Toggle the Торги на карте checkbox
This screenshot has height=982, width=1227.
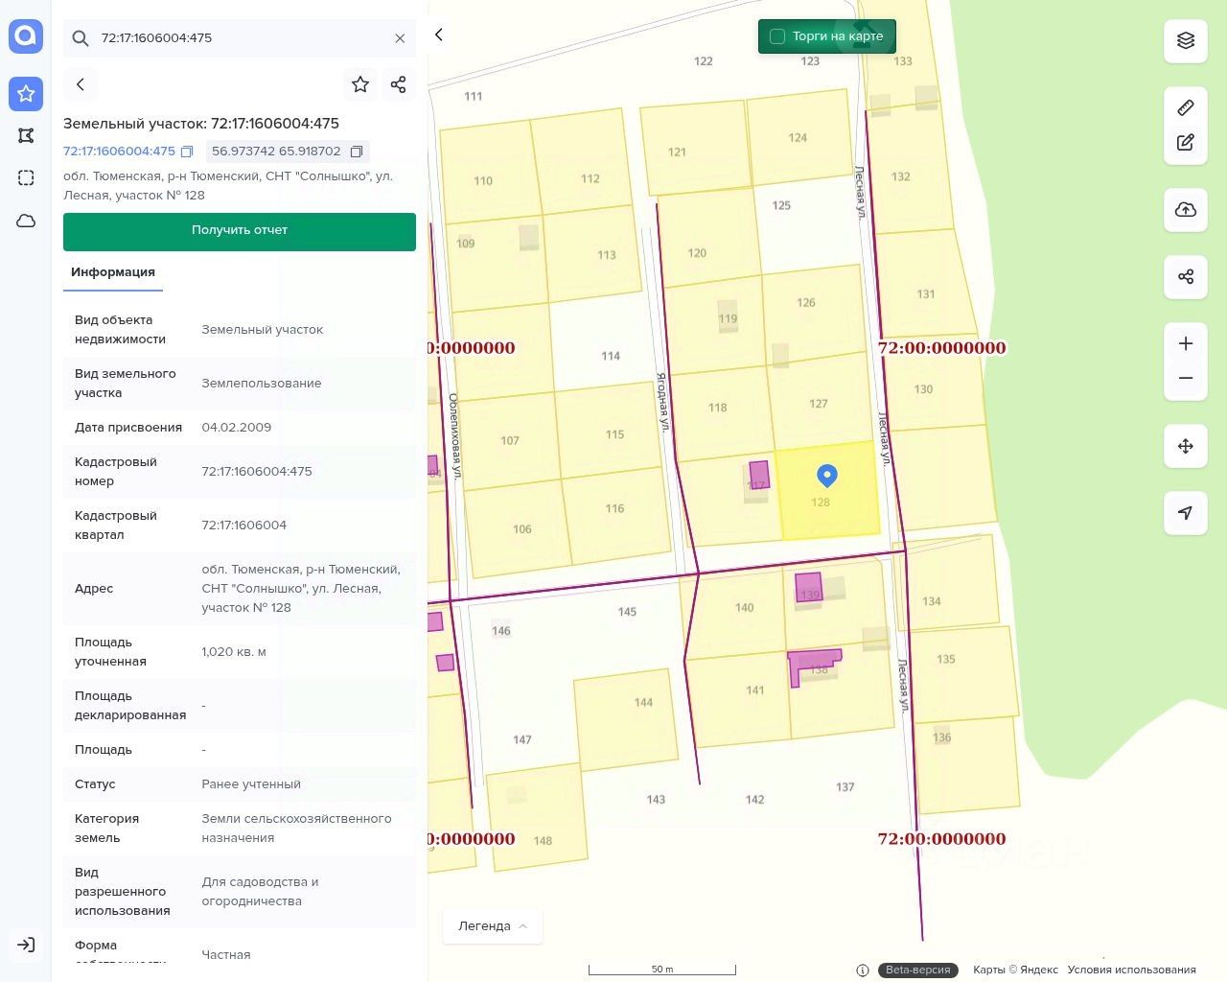pos(777,36)
